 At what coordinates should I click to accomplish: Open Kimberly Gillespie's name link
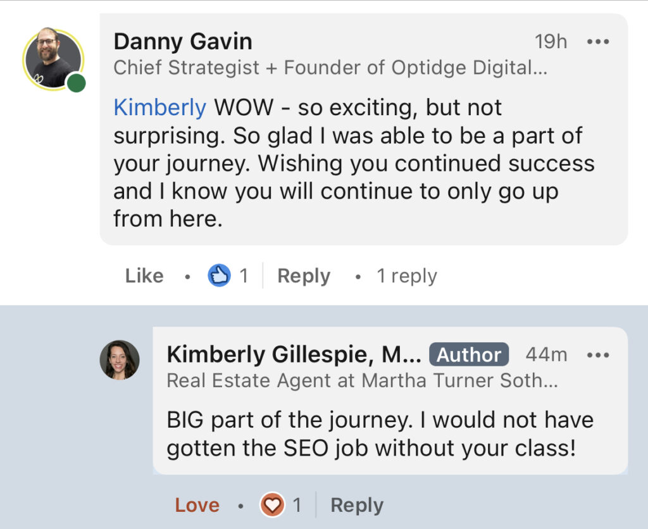tap(294, 354)
